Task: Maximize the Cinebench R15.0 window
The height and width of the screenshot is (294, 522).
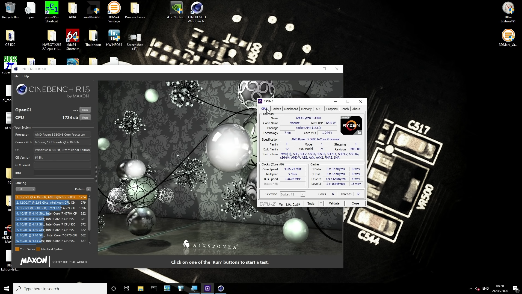Action: [324, 69]
